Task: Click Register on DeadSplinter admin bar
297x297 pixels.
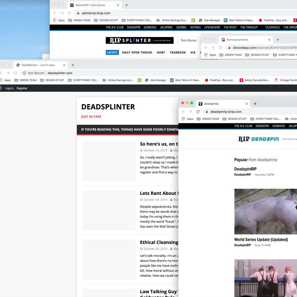Action: [x=22, y=88]
